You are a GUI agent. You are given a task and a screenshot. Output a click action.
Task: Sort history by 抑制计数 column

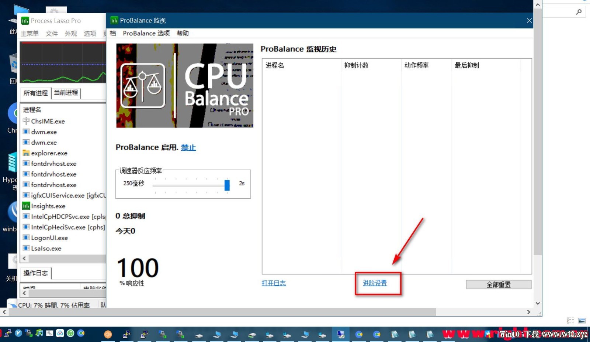coord(371,65)
